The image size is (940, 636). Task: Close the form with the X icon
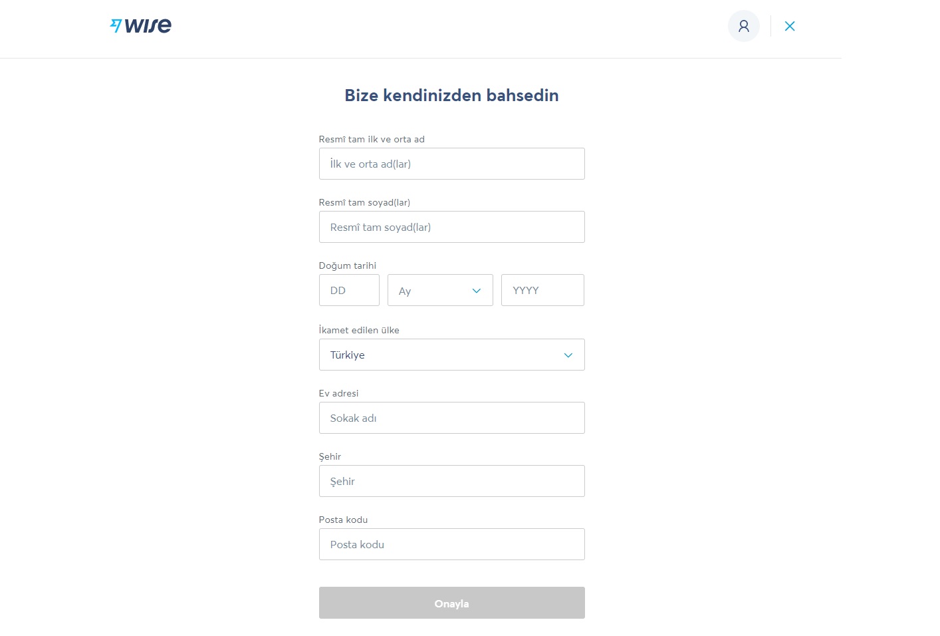790,26
